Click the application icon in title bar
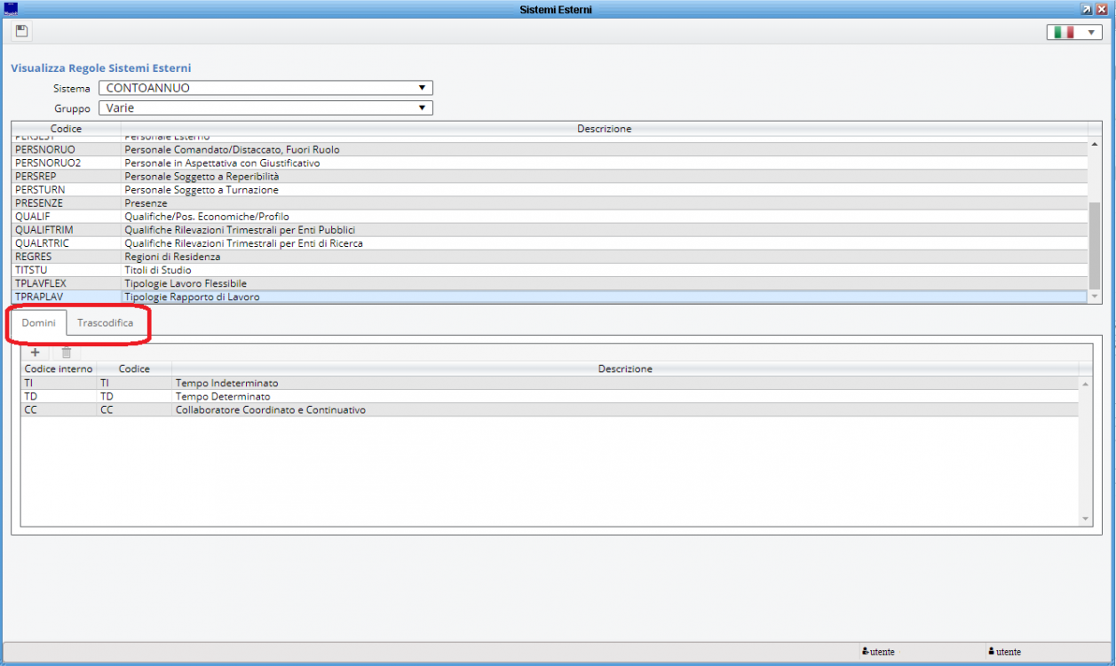1116x666 pixels. point(12,9)
